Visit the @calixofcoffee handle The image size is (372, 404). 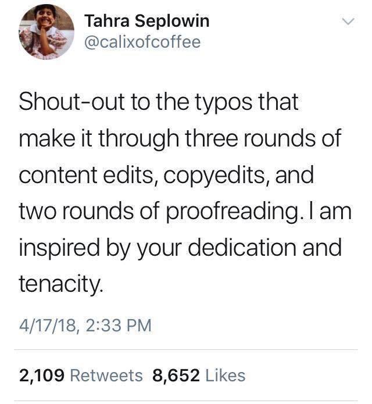click(x=143, y=42)
